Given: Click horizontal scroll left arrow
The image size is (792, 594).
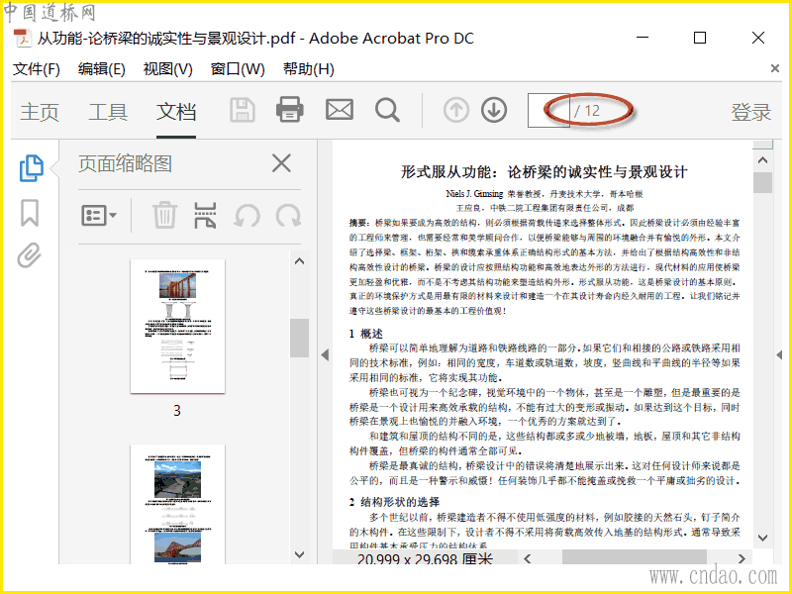Looking at the screenshot, I should tap(528, 558).
